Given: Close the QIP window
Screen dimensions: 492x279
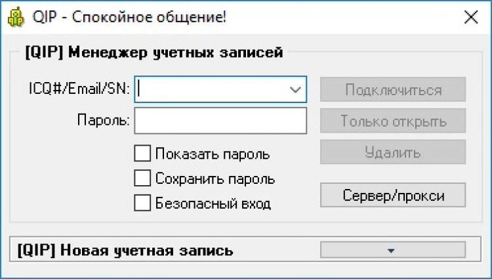Looking at the screenshot, I should 470,18.
